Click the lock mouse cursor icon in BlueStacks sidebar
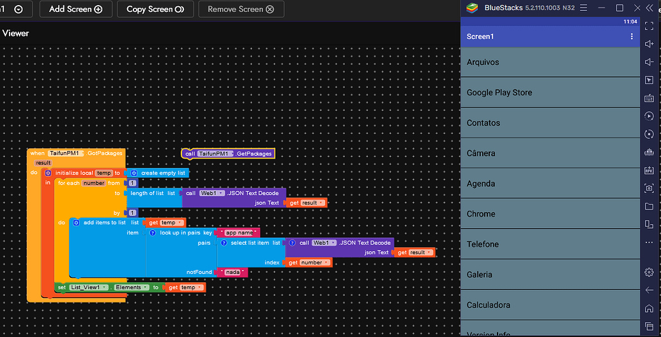The image size is (661, 337). click(650, 80)
